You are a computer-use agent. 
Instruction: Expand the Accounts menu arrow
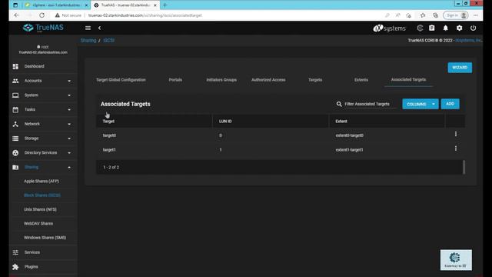(x=69, y=81)
